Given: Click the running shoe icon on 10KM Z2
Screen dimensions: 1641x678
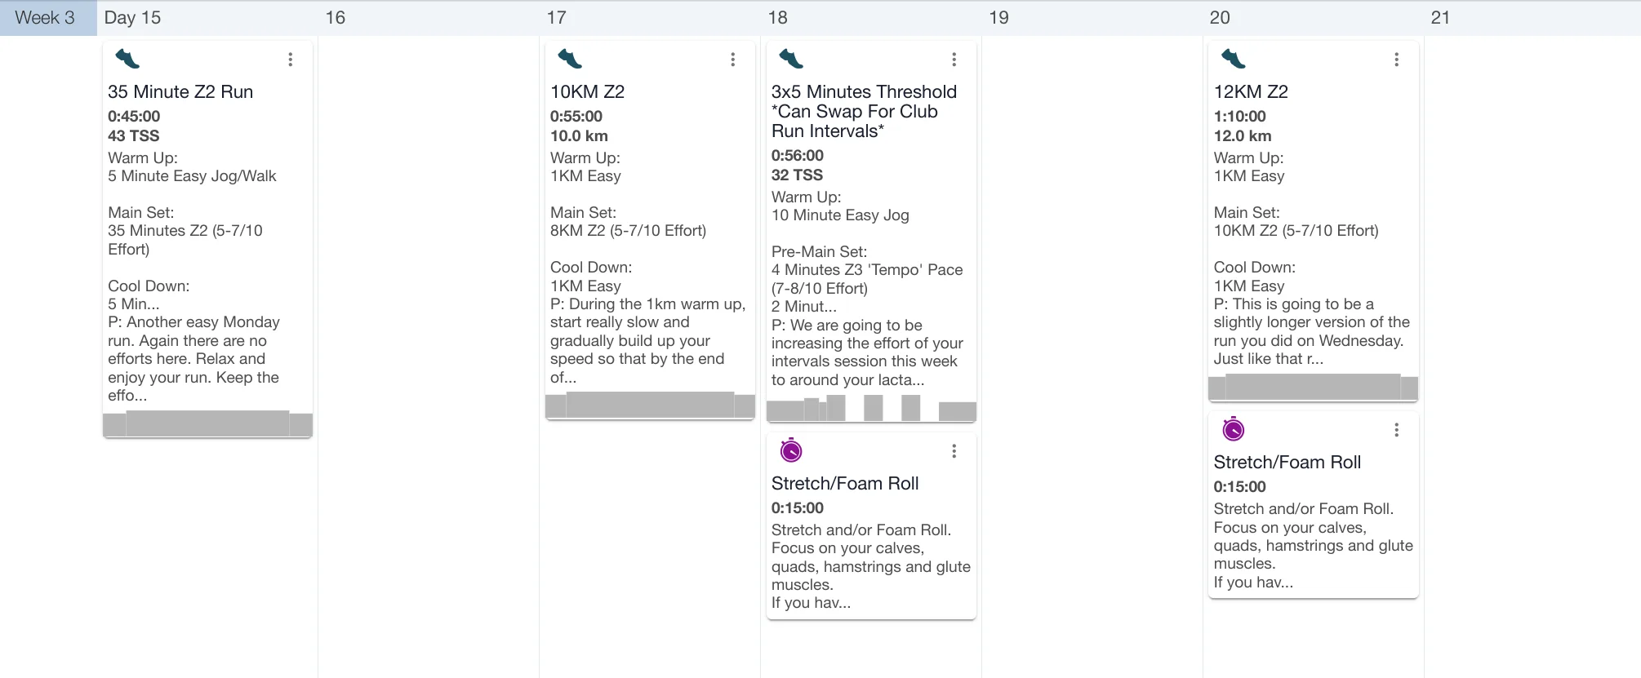Looking at the screenshot, I should point(570,59).
